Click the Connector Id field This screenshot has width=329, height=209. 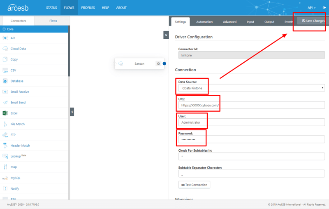coord(251,55)
